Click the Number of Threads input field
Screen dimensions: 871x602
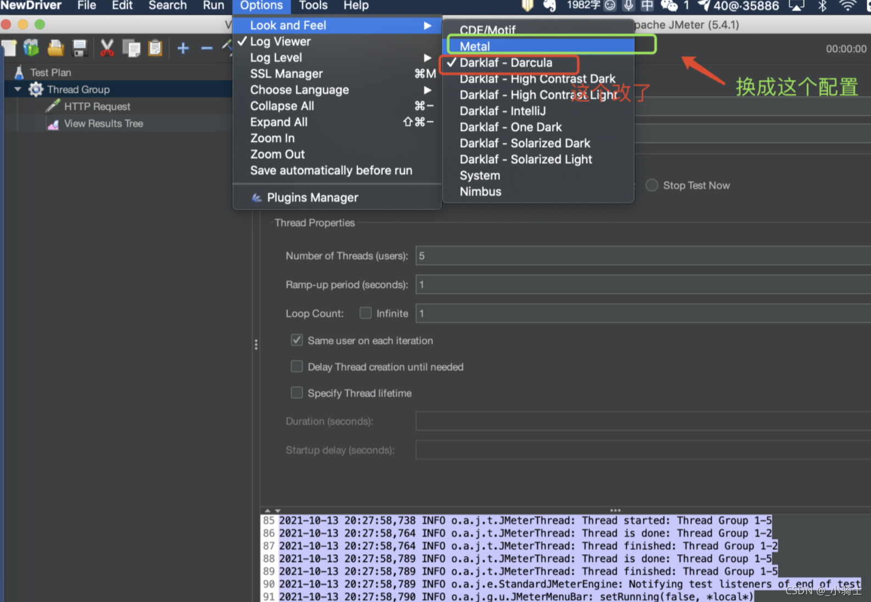click(643, 256)
